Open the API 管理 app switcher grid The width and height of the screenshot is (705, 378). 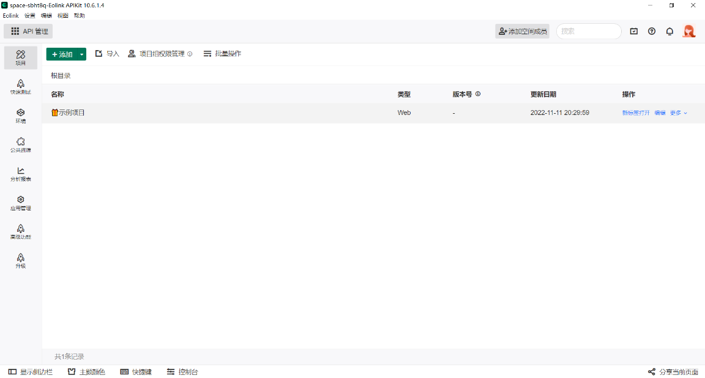pyautogui.click(x=28, y=31)
